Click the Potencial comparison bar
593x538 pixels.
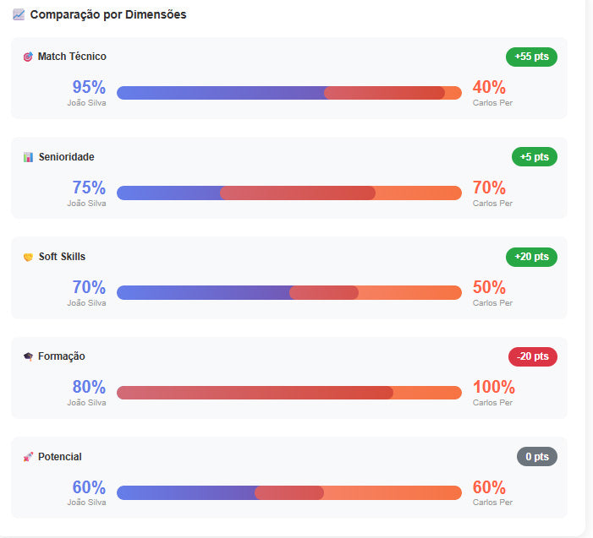(288, 492)
